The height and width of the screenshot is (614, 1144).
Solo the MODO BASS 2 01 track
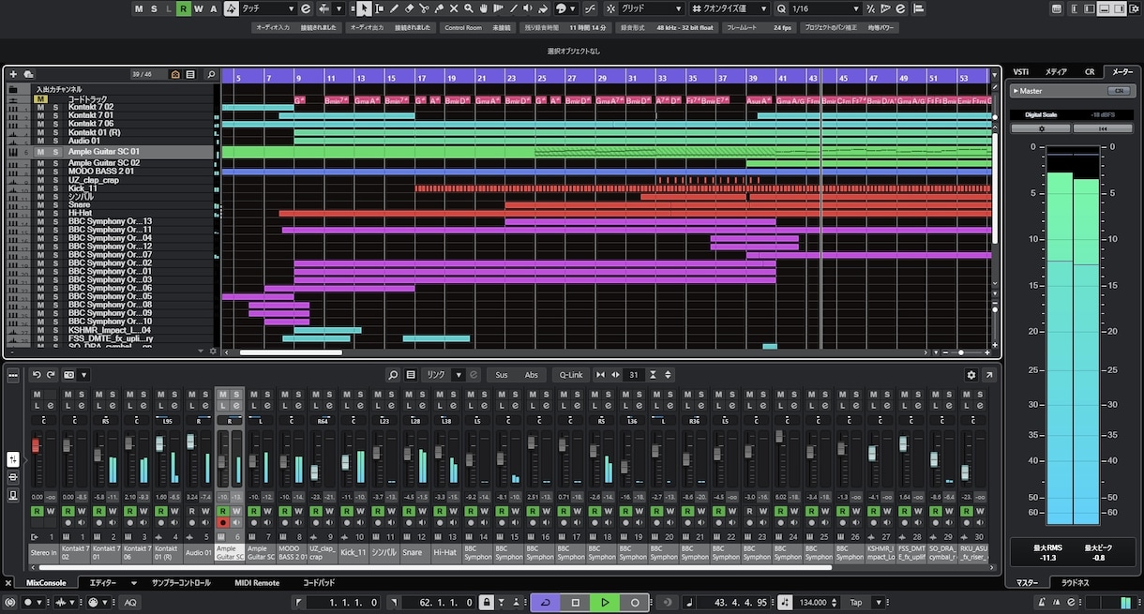click(x=54, y=172)
